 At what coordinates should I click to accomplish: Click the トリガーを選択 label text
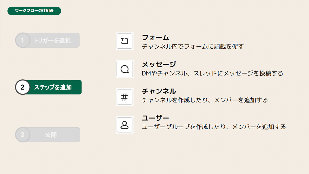(x=52, y=41)
